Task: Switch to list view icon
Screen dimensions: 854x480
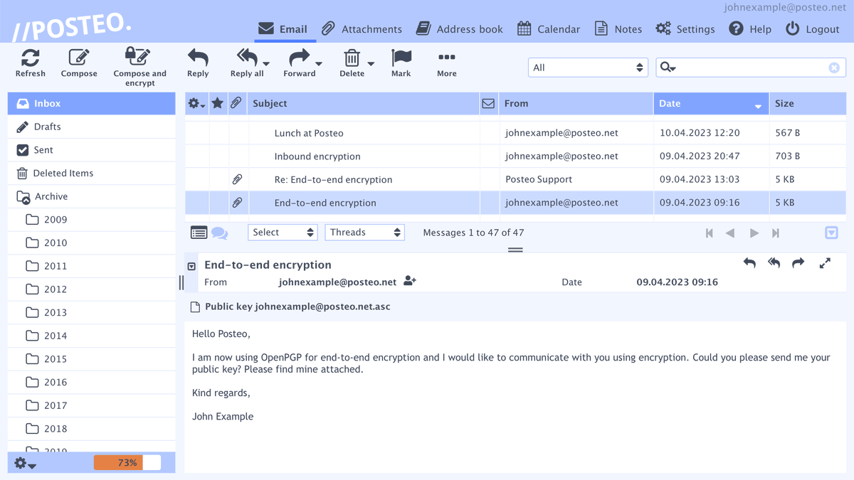Action: [199, 233]
